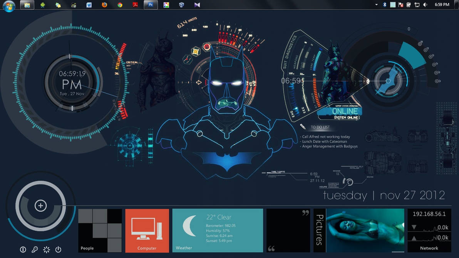Open Adobe Reader from the taskbar
This screenshot has height=258, width=459.
135,5
